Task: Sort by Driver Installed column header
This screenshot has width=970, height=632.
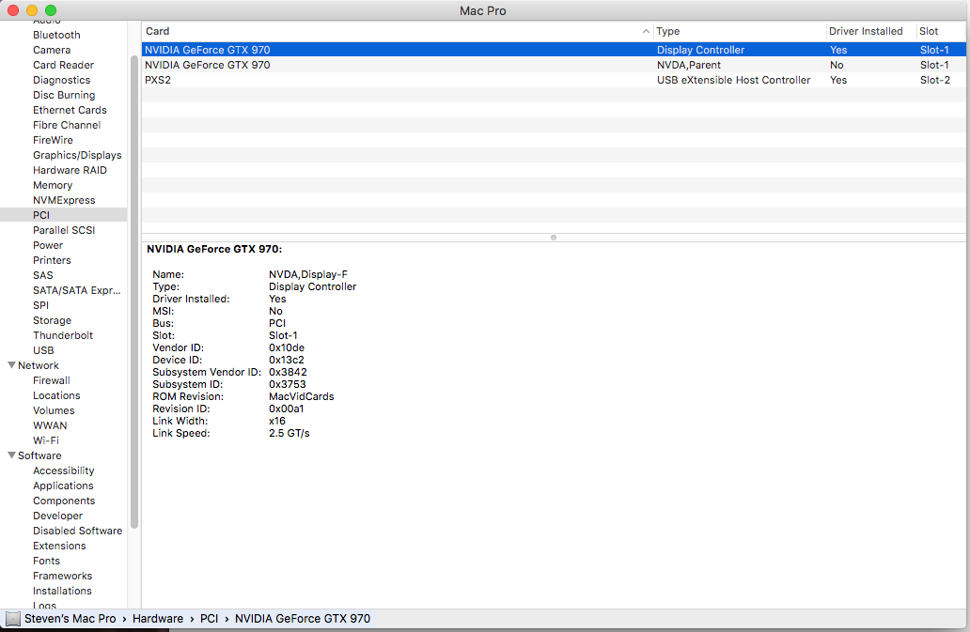Action: [x=870, y=32]
